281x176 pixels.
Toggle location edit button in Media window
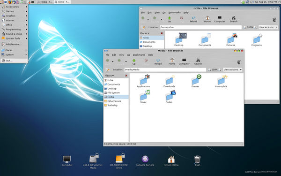pyautogui.click(x=108, y=69)
